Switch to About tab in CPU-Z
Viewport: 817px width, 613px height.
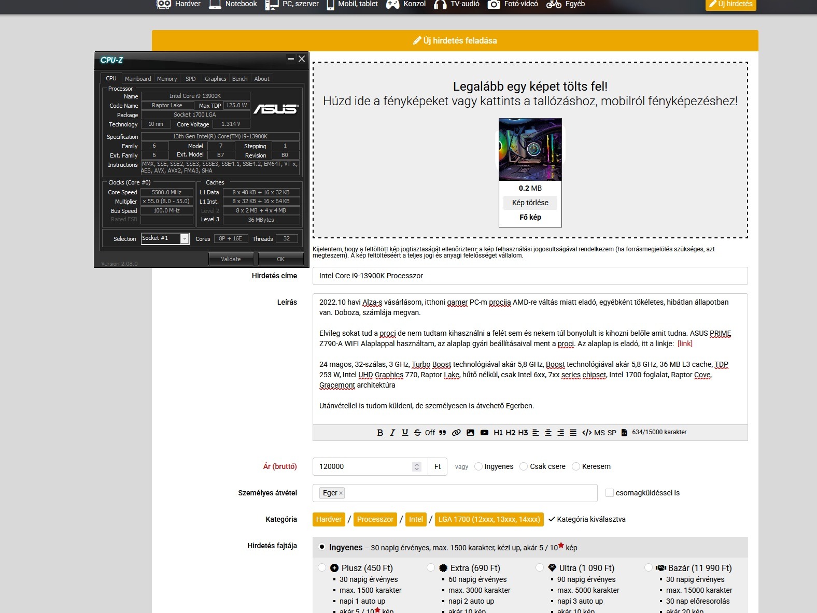tap(262, 79)
